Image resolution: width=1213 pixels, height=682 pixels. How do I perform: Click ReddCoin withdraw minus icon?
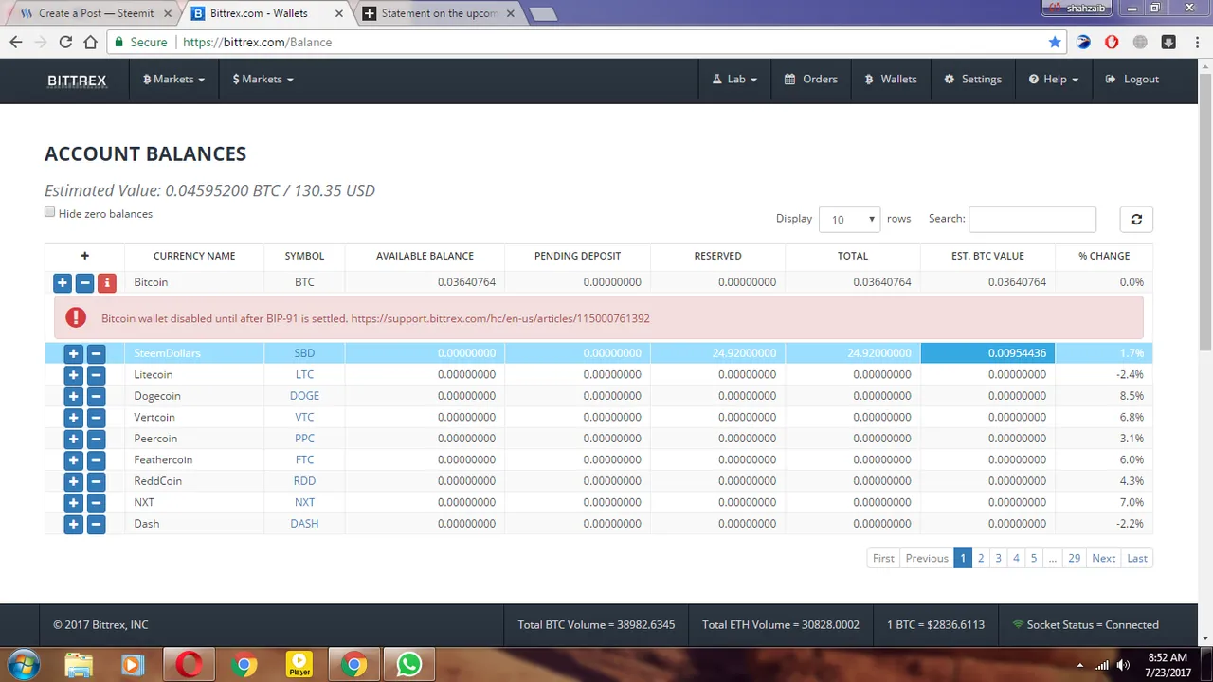pyautogui.click(x=96, y=481)
